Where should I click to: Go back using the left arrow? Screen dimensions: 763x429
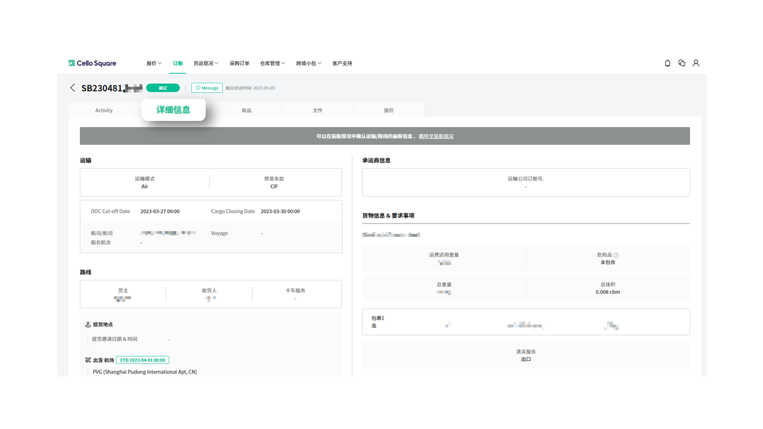pos(73,88)
